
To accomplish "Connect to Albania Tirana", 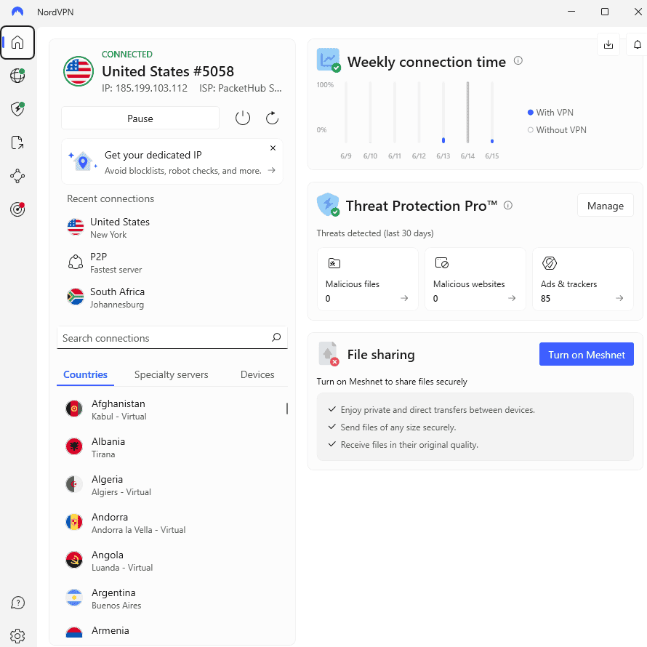I will pyautogui.click(x=172, y=447).
